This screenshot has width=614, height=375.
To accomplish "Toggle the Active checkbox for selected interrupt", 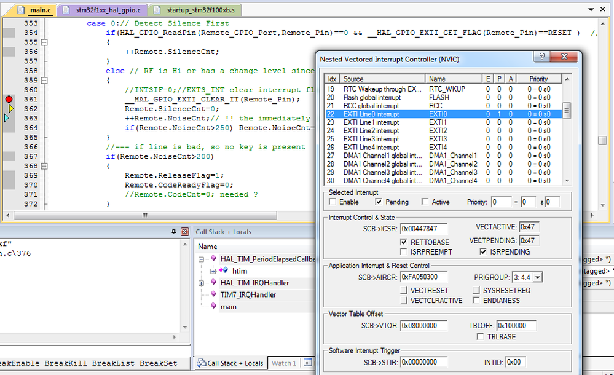I will [x=425, y=202].
